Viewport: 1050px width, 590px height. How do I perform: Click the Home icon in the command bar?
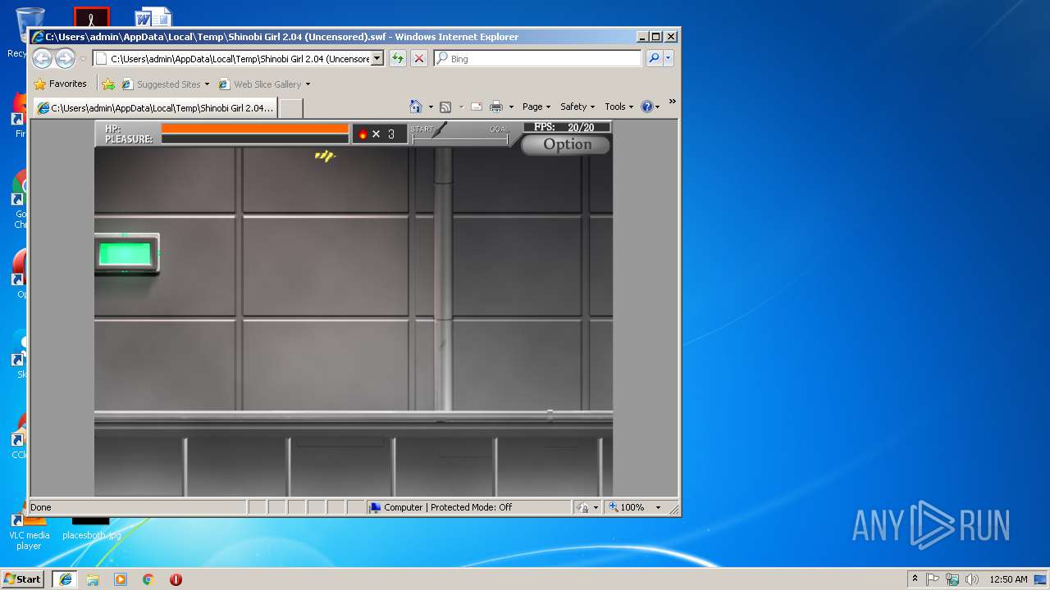pyautogui.click(x=416, y=107)
